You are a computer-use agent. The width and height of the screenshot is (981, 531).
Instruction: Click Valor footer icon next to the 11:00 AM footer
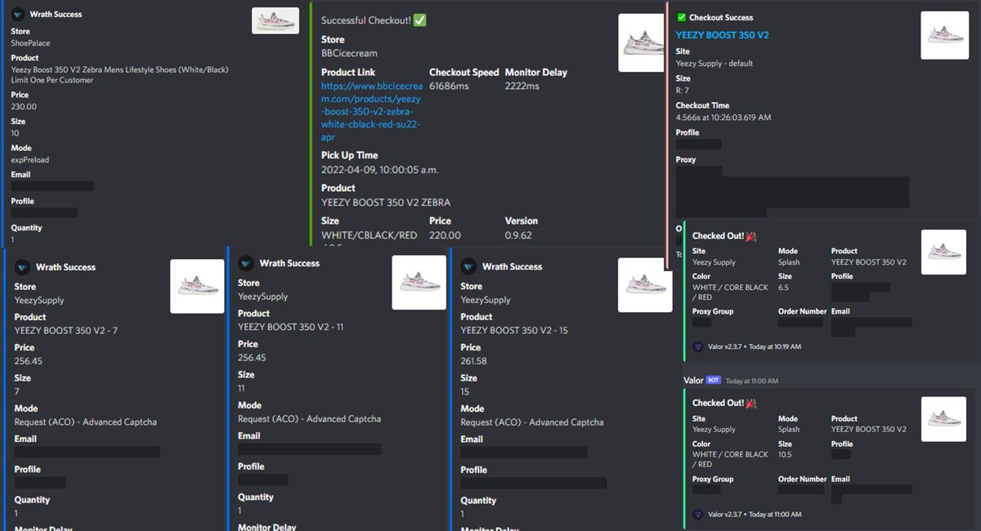point(698,514)
